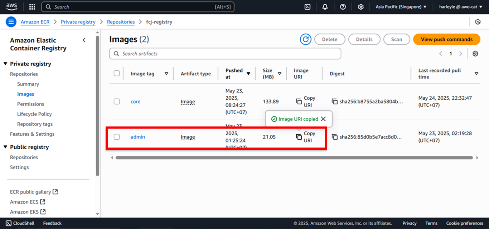This screenshot has width=489, height=229.
Task: Open the core image tag link
Action: (x=135, y=101)
